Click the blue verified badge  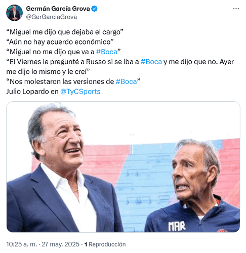(x=94, y=9)
